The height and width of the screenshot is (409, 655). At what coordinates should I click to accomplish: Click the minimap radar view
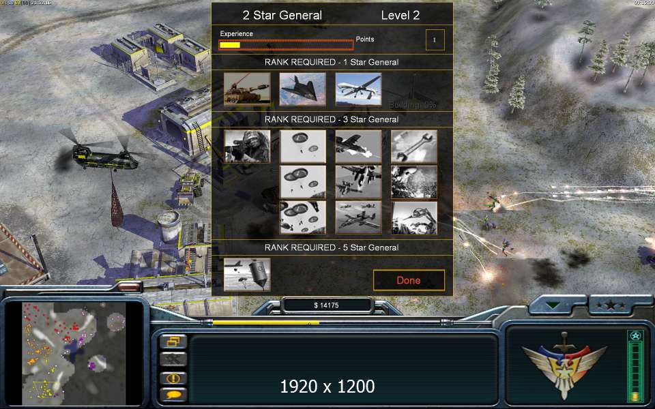74,354
